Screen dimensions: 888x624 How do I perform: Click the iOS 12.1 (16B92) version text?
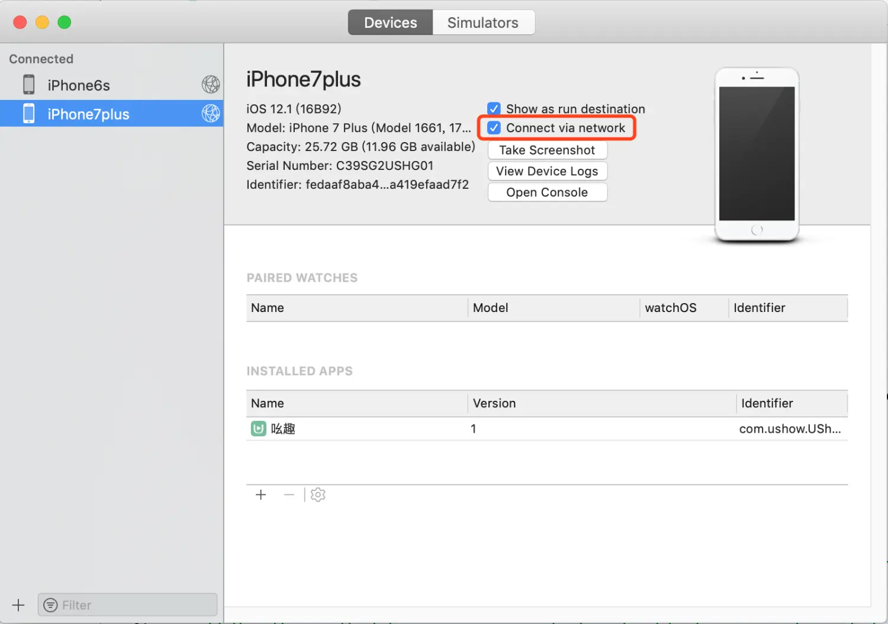294,109
